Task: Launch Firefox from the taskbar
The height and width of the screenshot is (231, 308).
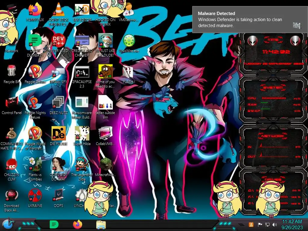Action: point(78,224)
